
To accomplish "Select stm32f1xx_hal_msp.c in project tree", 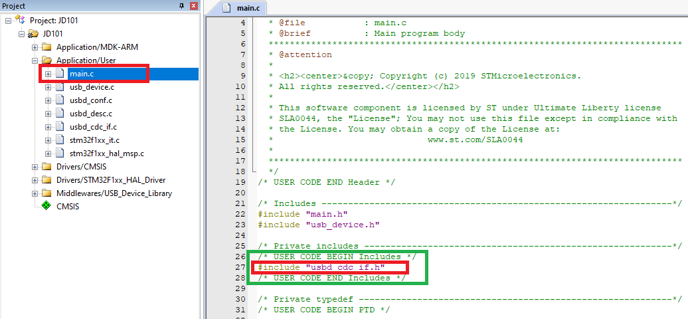I will coord(106,154).
